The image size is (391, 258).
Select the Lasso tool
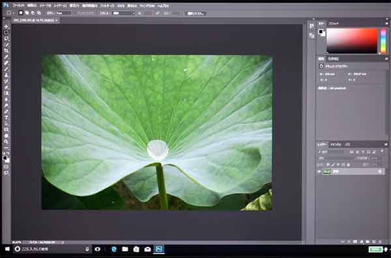(x=7, y=38)
